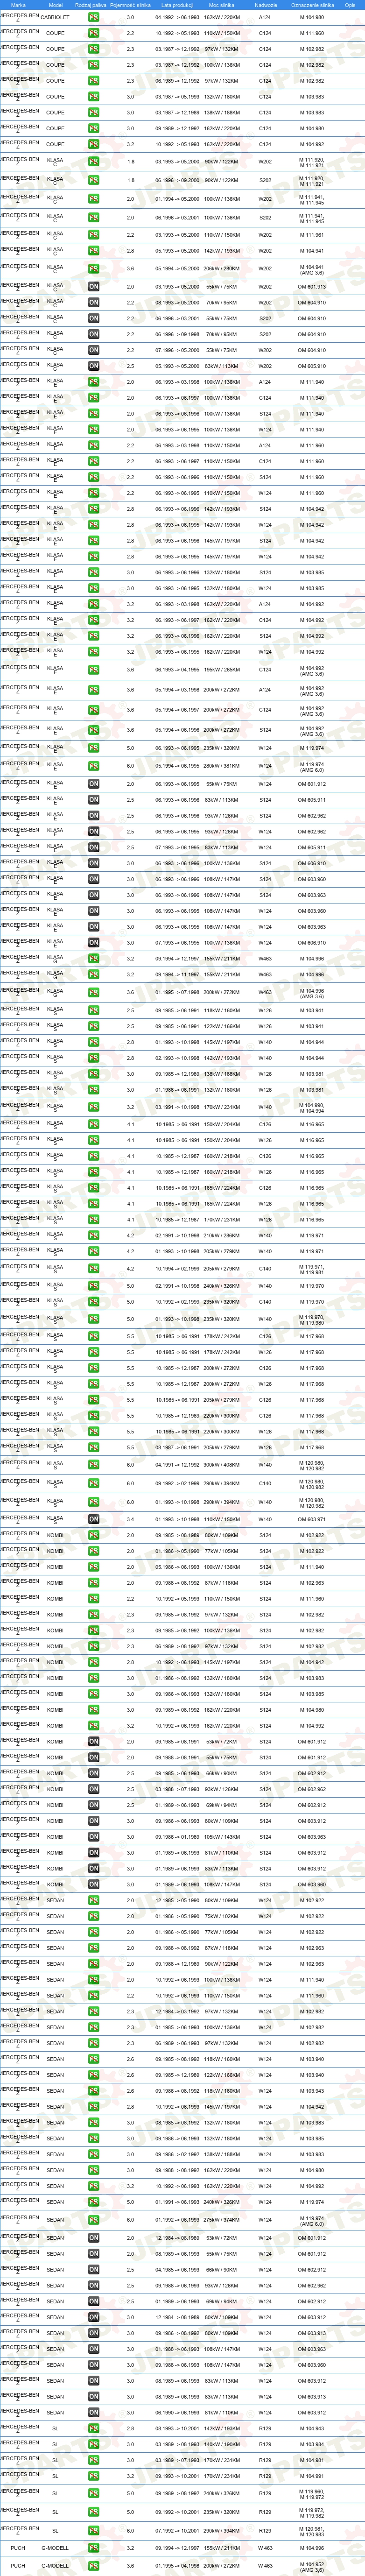This screenshot has width=365, height=2576.
Task: Click the PB icon in the PUCH G-MODELL 3.2 row
Action: click(93, 2548)
